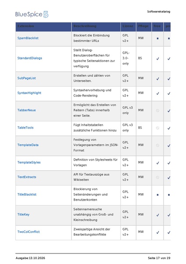Open the TabberNeue extension link
Screen dimensions: 186x264
click(x=26, y=110)
